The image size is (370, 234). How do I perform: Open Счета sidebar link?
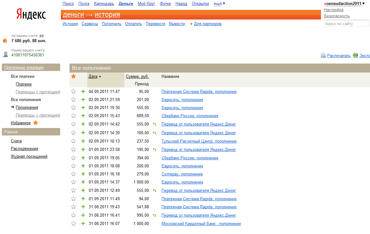coord(16,141)
